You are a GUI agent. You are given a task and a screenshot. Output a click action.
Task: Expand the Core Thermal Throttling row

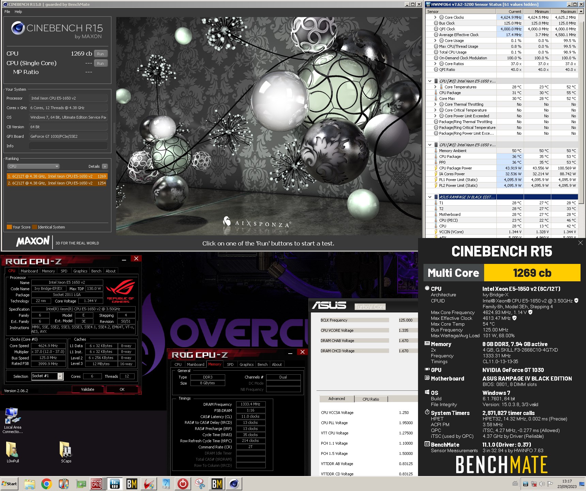(435, 104)
